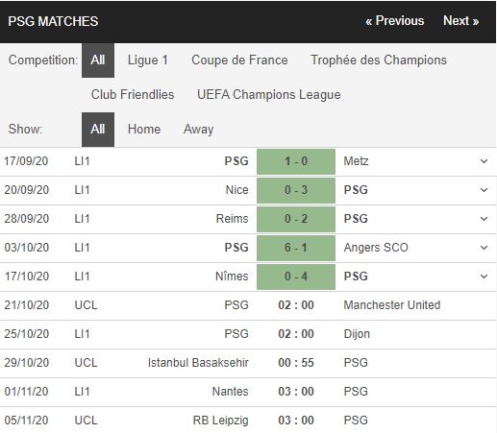Expand the PSG vs Angers SCO row
Image resolution: width=497 pixels, height=433 pixels.
coord(484,248)
